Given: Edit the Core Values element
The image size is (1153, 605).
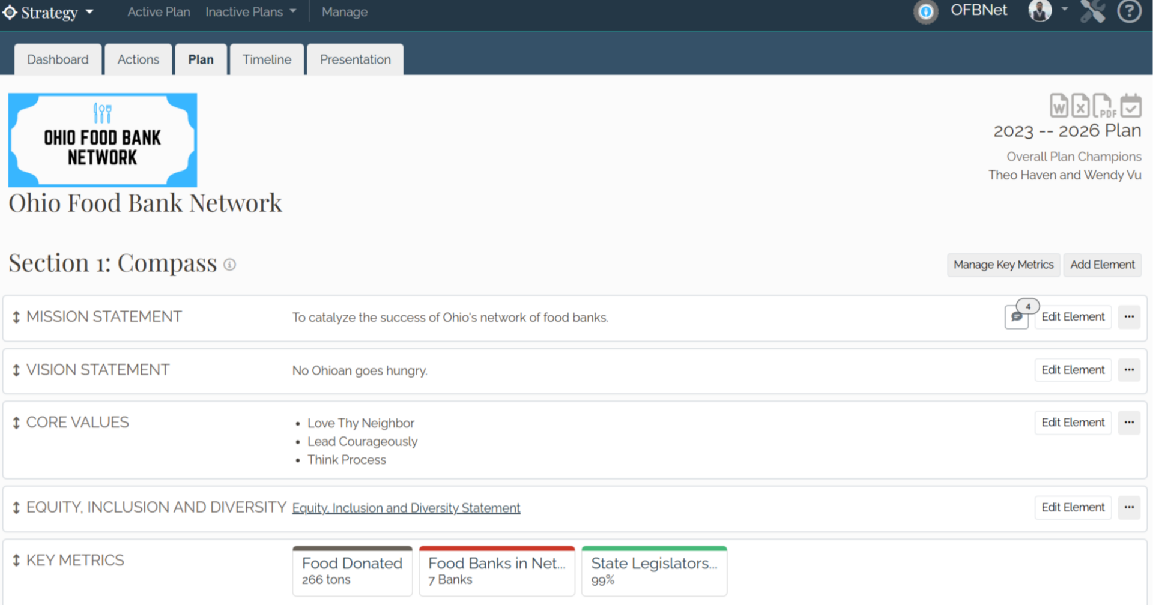Looking at the screenshot, I should (1073, 422).
